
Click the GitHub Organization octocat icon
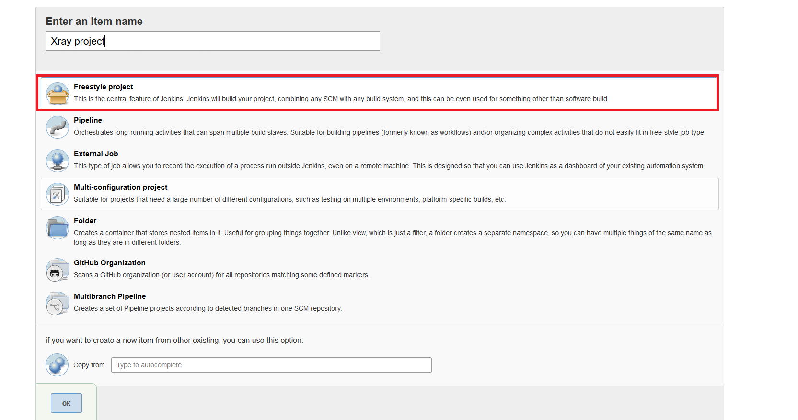58,270
